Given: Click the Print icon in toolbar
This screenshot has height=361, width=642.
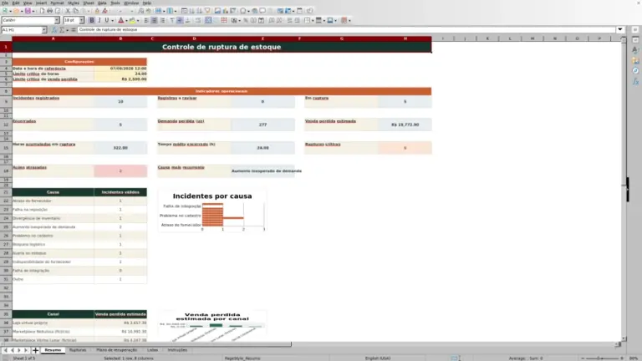Looking at the screenshot, I should click(49, 11).
